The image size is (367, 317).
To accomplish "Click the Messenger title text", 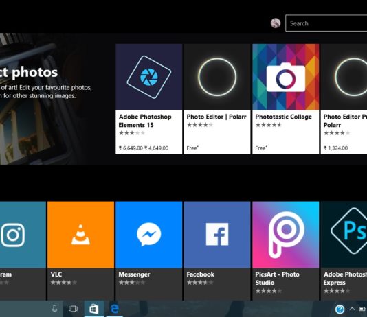I will [134, 274].
